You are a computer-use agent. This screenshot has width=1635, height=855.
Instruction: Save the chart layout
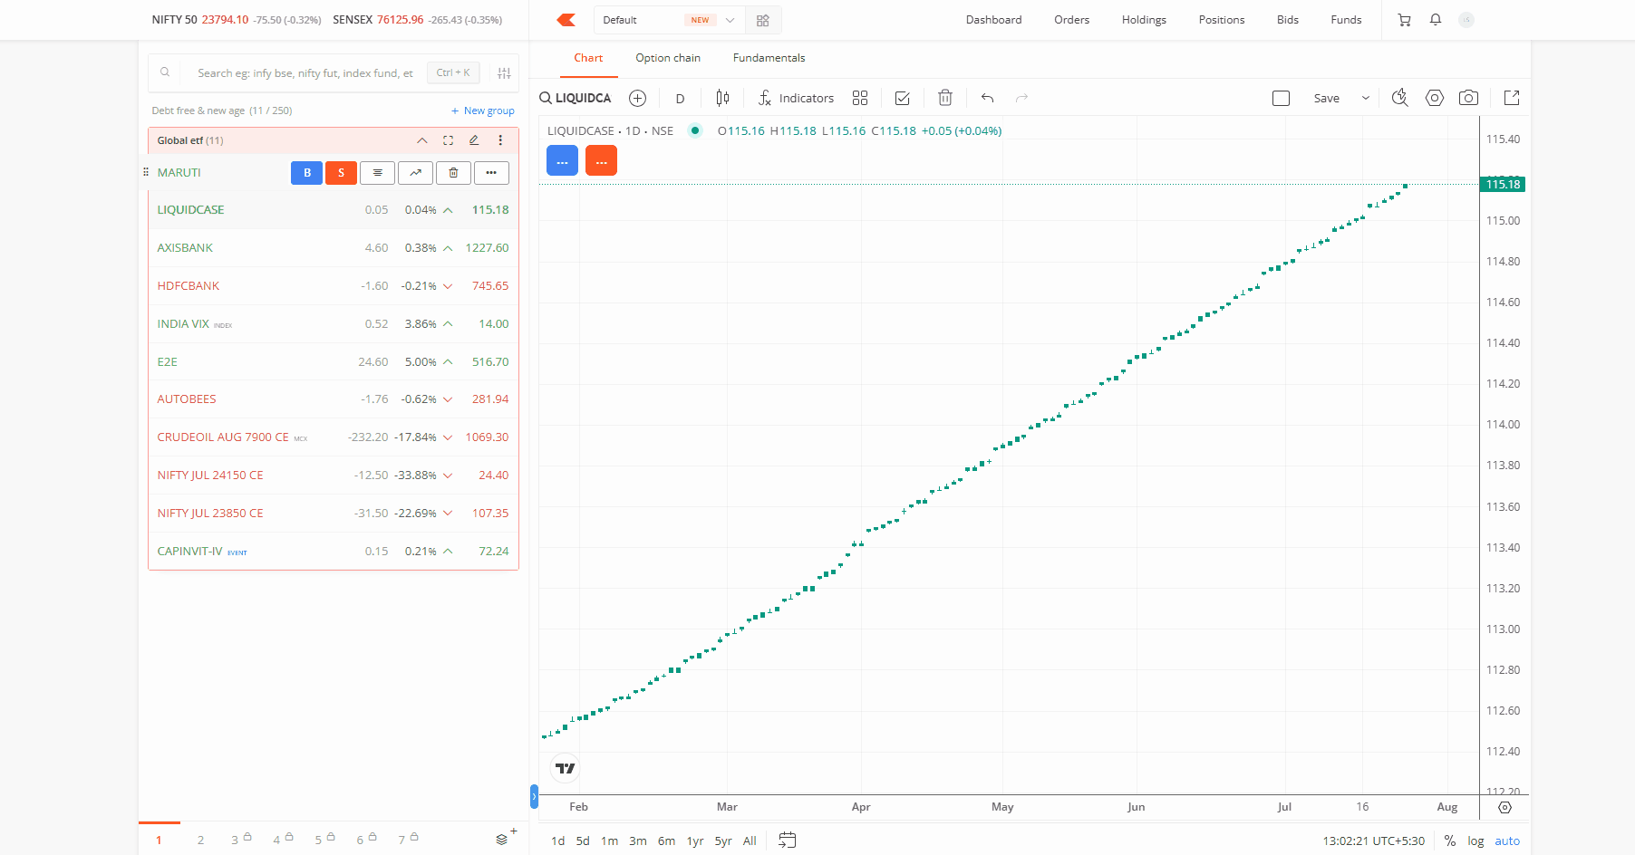[x=1326, y=98]
